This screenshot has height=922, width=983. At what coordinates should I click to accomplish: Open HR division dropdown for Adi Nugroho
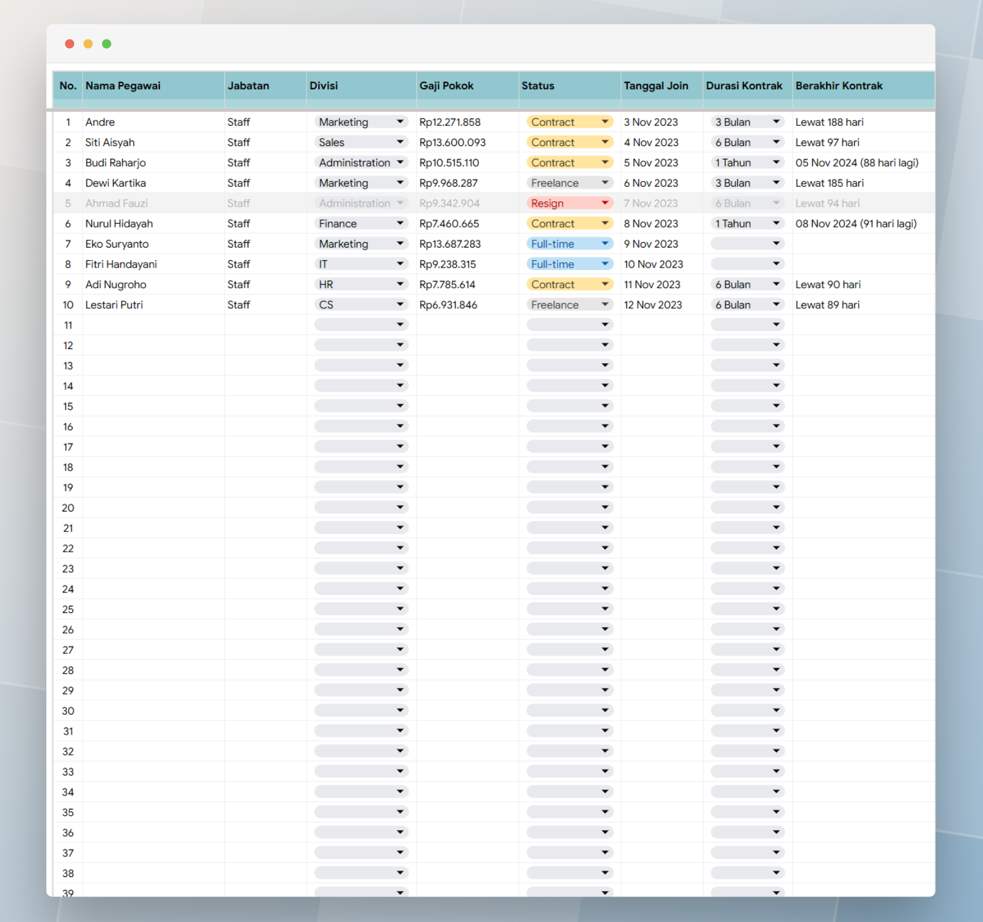(x=361, y=285)
